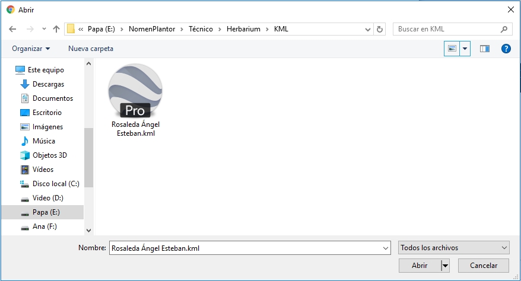This screenshot has width=521, height=281.
Task: Open the Organizar menu
Action: click(31, 49)
